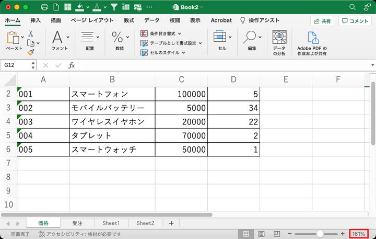
Task: Click the 共有 share button
Action: pyautogui.click(x=322, y=21)
